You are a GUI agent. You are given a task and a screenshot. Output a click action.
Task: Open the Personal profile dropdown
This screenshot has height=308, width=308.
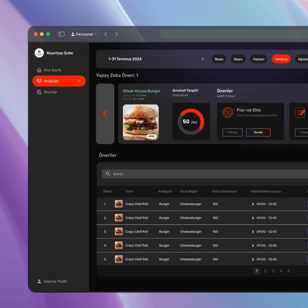[84, 34]
